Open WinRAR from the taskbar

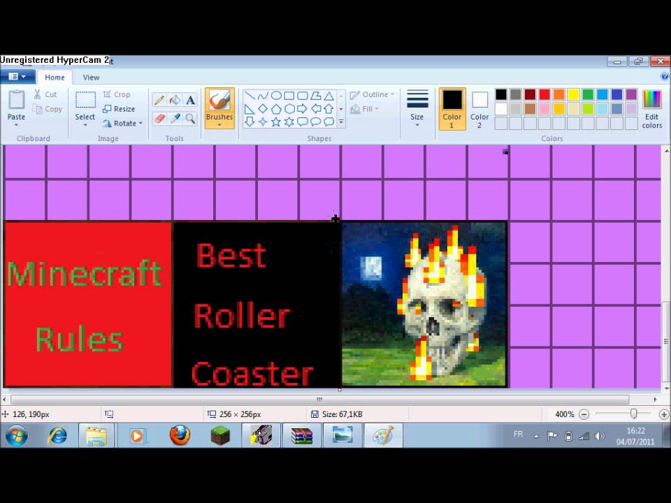302,436
